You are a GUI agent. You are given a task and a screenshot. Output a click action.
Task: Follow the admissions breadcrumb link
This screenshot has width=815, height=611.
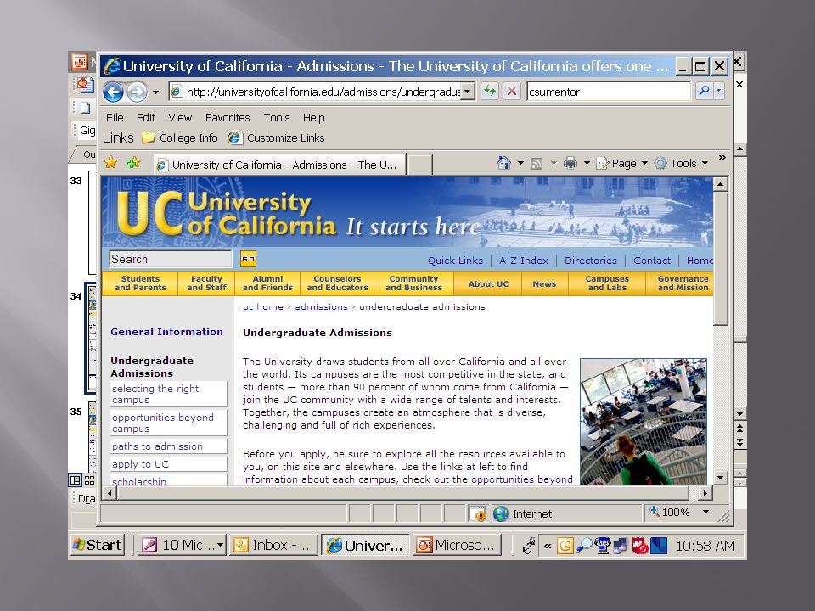point(321,306)
